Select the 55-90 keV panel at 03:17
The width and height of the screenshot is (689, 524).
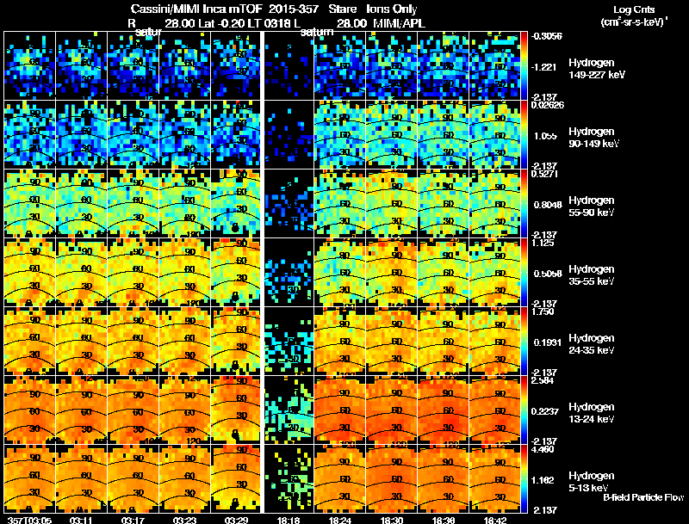133,203
